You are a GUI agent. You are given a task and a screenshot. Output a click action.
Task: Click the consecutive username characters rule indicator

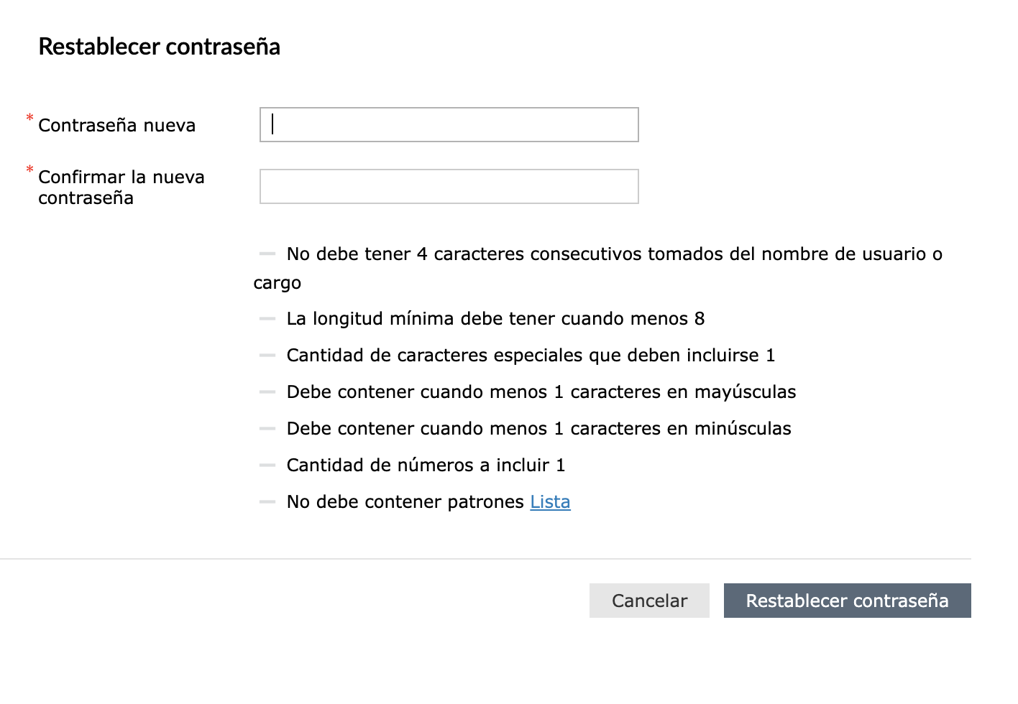(267, 254)
